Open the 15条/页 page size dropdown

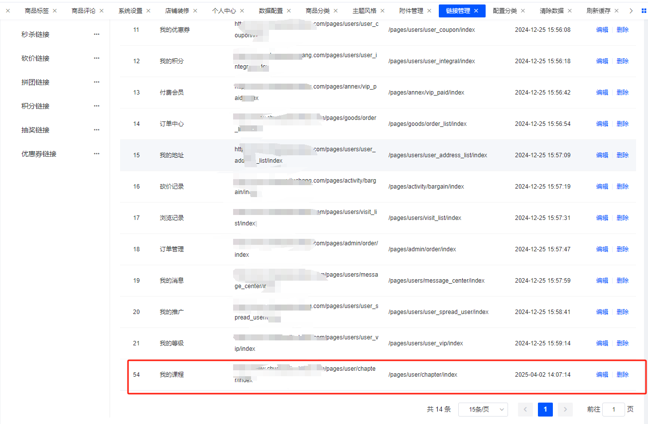483,410
